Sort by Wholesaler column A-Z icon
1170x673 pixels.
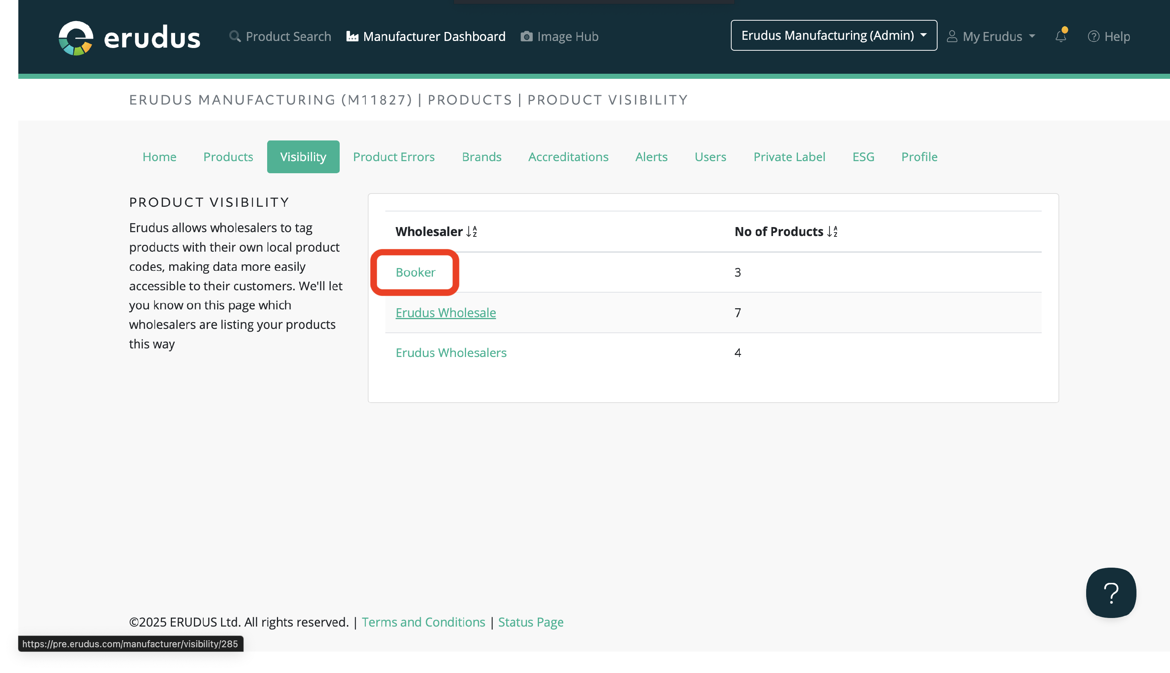[471, 231]
